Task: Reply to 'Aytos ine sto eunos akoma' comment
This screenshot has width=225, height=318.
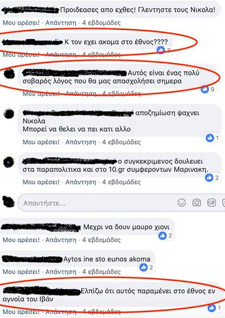Action: pyautogui.click(x=60, y=272)
